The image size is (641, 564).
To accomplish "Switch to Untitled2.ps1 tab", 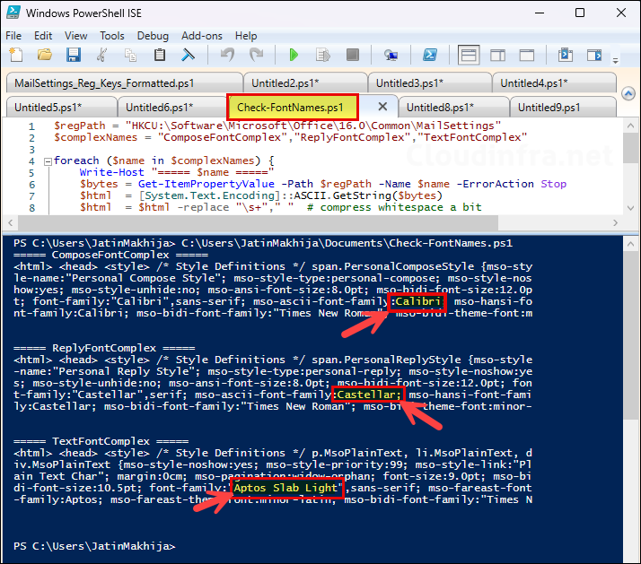I will pos(305,83).
